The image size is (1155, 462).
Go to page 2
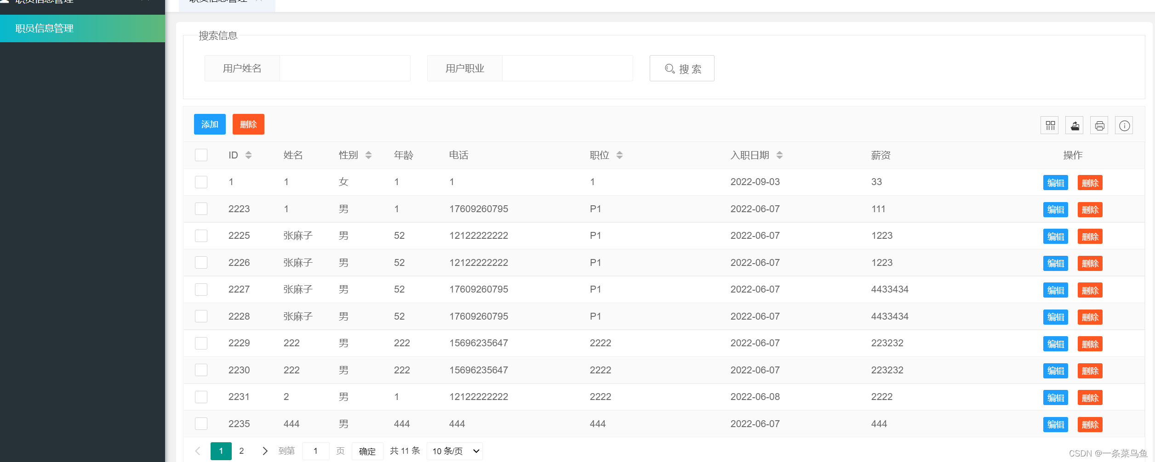tap(241, 451)
